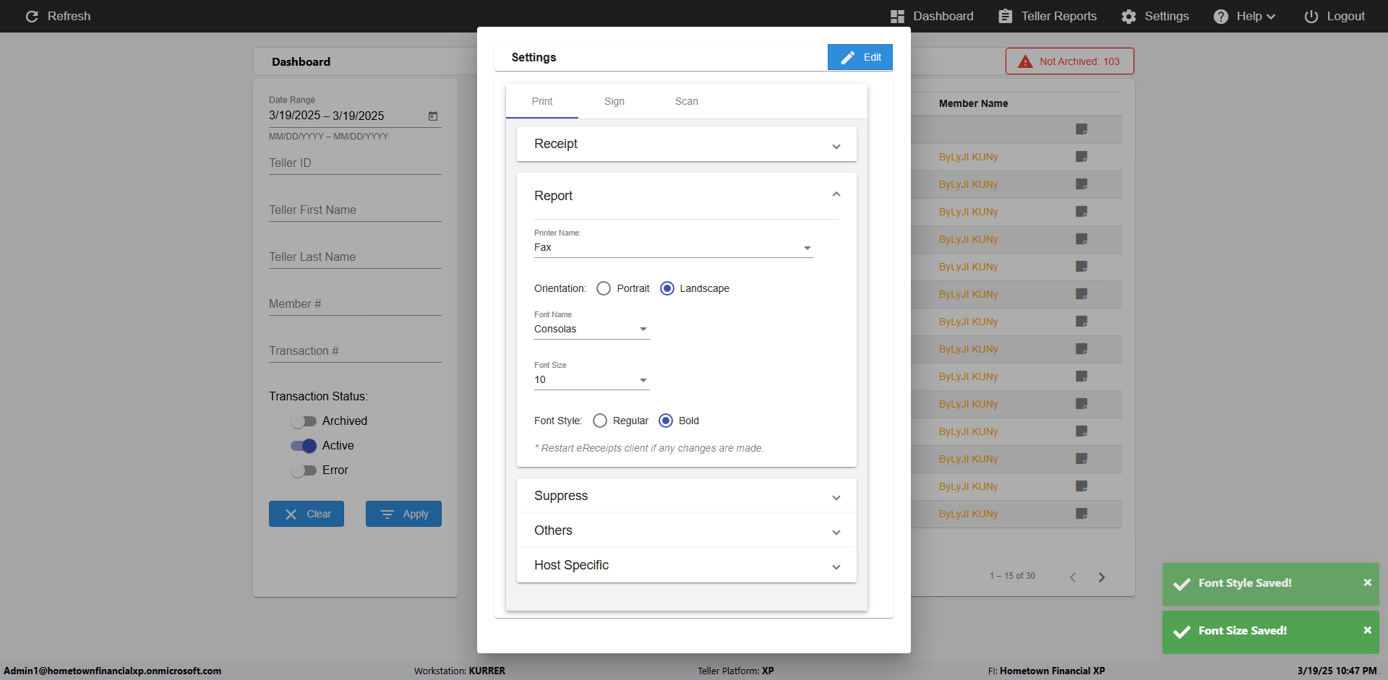Click the Refresh icon in top bar
The height and width of the screenshot is (680, 1388).
[32, 16]
